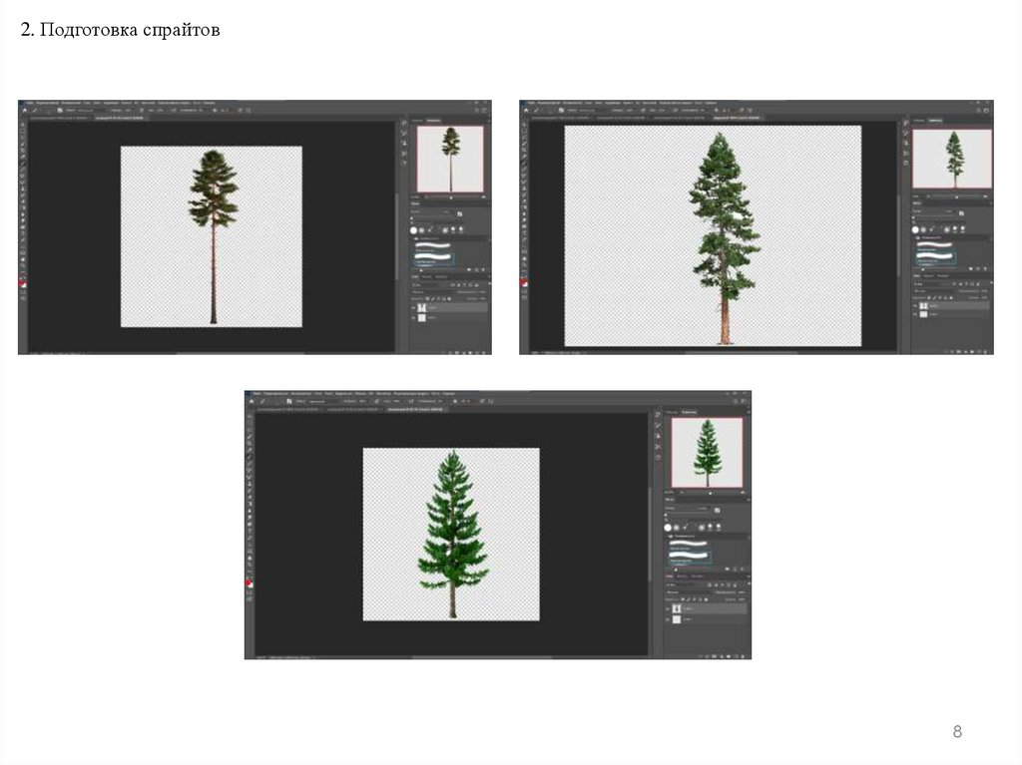Image resolution: width=1022 pixels, height=765 pixels.
Task: Select the upper brush stroke preset, thin pine screenshot
Action: point(433,246)
